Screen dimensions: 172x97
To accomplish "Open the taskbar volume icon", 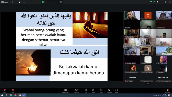I will (160, 95).
